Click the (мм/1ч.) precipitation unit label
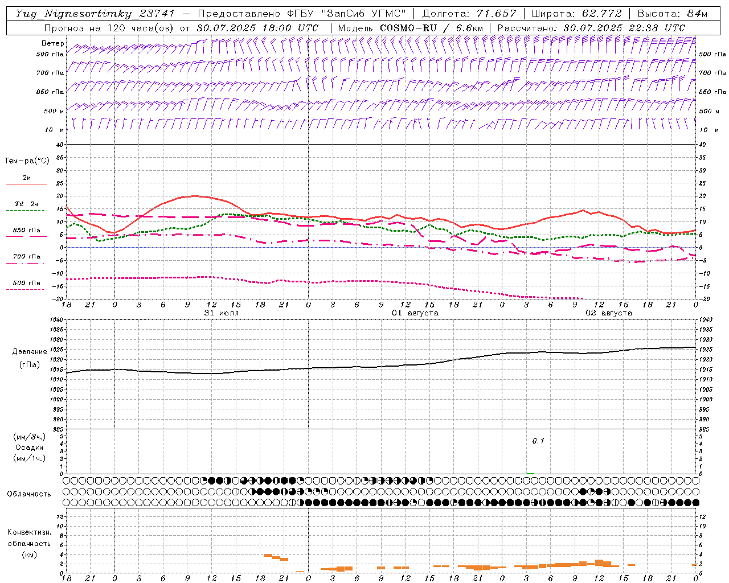 [30, 458]
